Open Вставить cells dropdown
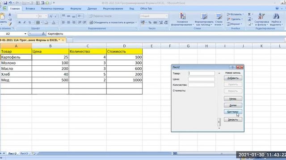The height and width of the screenshot is (160, 286). (235, 14)
